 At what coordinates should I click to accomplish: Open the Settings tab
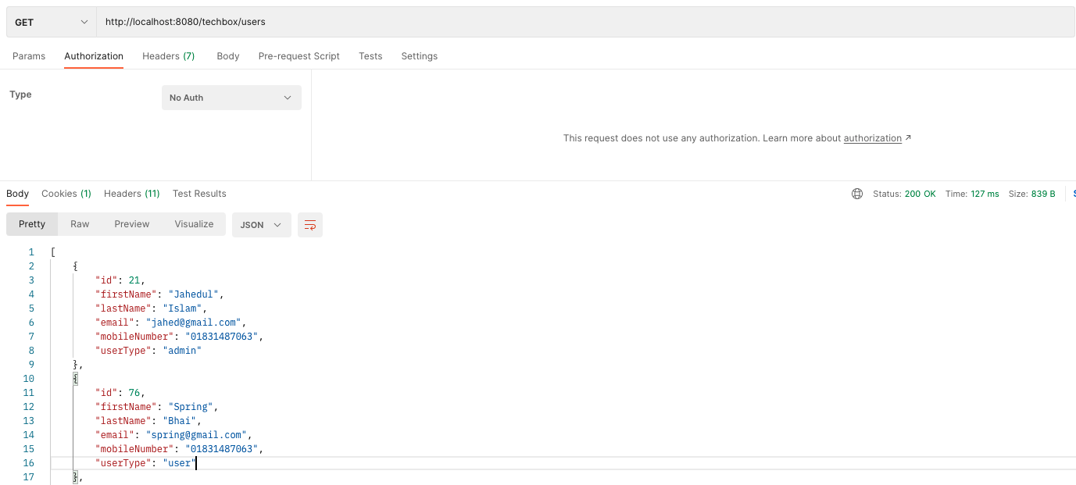420,56
